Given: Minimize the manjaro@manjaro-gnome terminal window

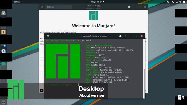Looking at the screenshot, I should tap(132, 36).
